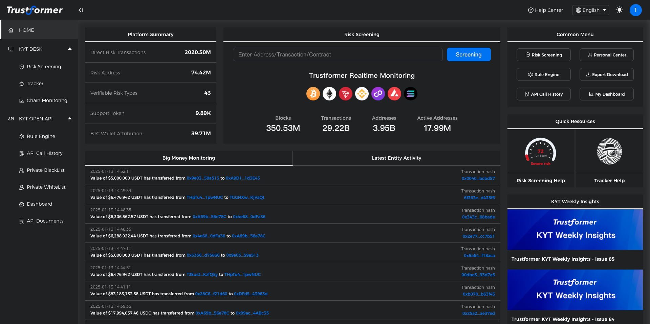Click BTC Wallet Attribution value 39.71M
650x324 pixels.
coord(201,134)
